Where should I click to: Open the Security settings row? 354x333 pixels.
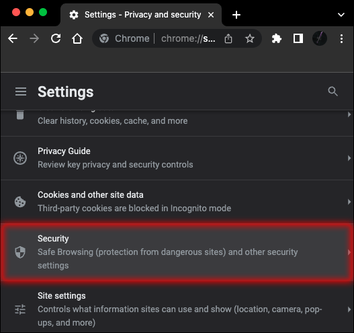point(177,252)
